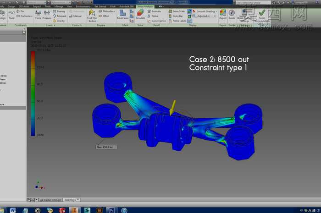The width and height of the screenshot is (321, 213).
Task: Add a Manual contact
Action: coord(75,16)
